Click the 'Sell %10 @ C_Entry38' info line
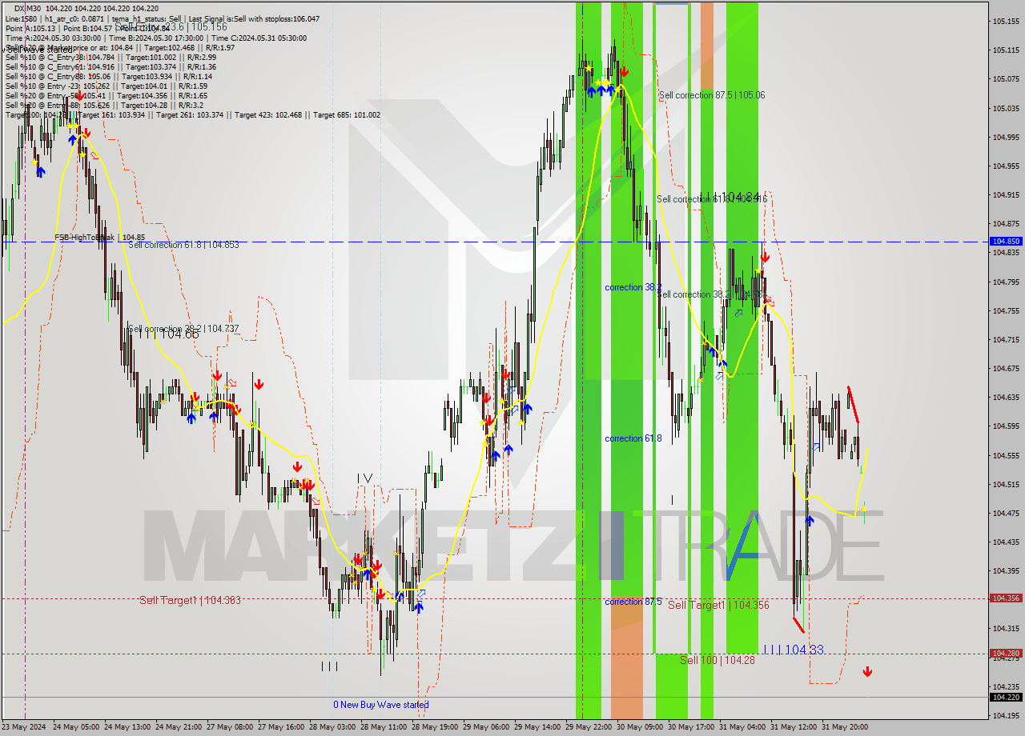Screen dimensions: 1025x736 point(111,57)
